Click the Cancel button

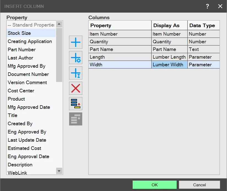pos(199,185)
